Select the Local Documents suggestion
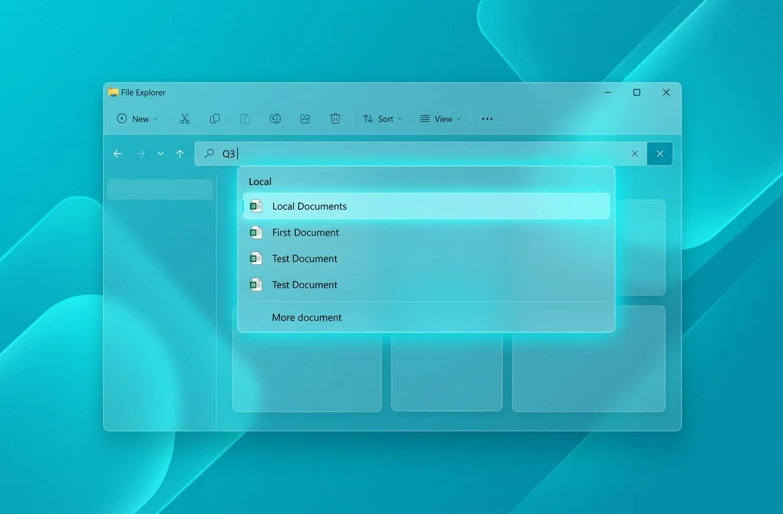 pyautogui.click(x=426, y=206)
